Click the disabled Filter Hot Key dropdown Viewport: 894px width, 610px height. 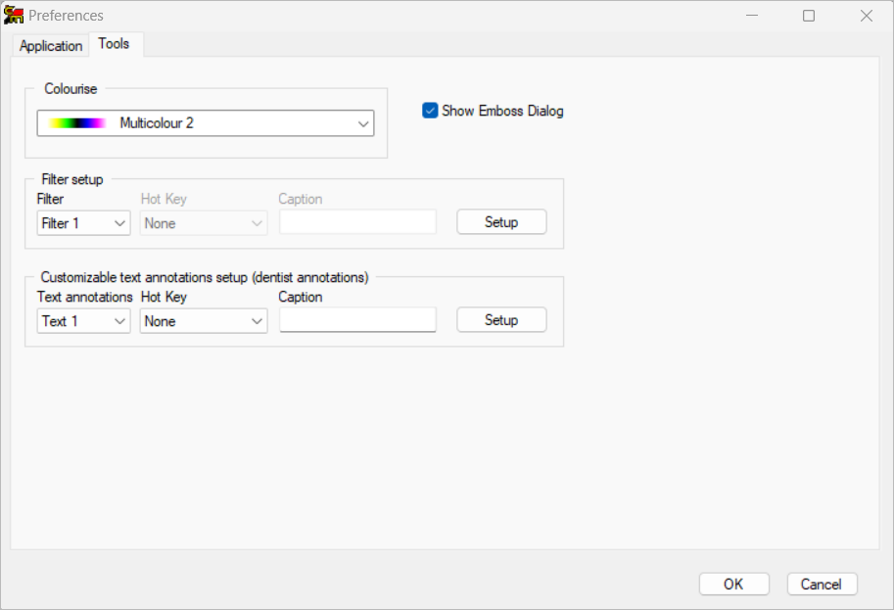(204, 223)
